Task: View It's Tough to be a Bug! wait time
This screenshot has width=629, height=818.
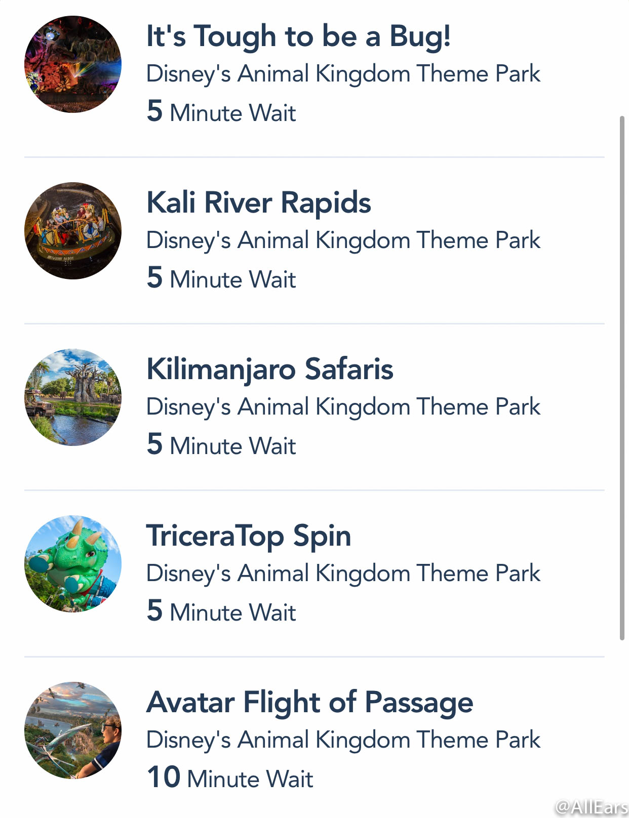Action: coord(221,111)
